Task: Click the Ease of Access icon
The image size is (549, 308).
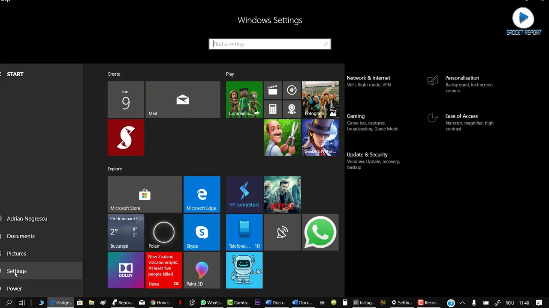Action: click(x=433, y=118)
